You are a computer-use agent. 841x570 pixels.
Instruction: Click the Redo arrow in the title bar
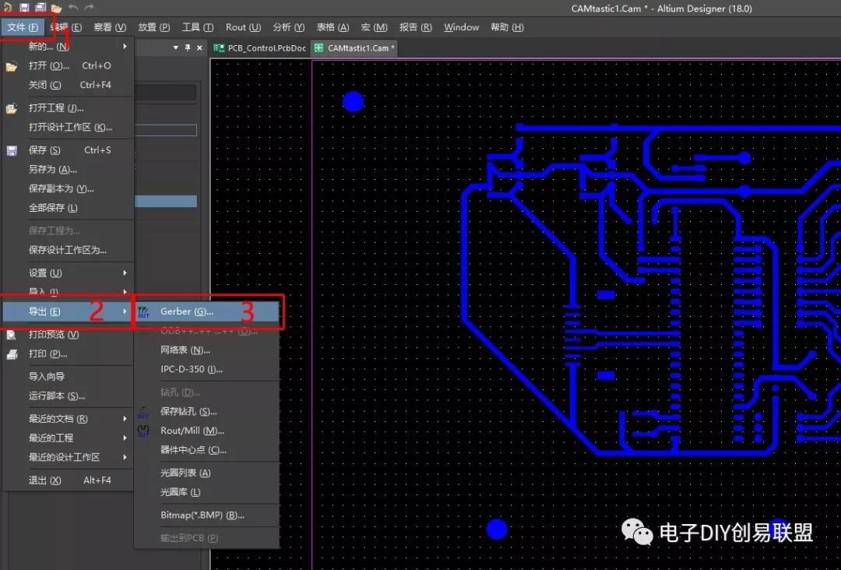89,8
